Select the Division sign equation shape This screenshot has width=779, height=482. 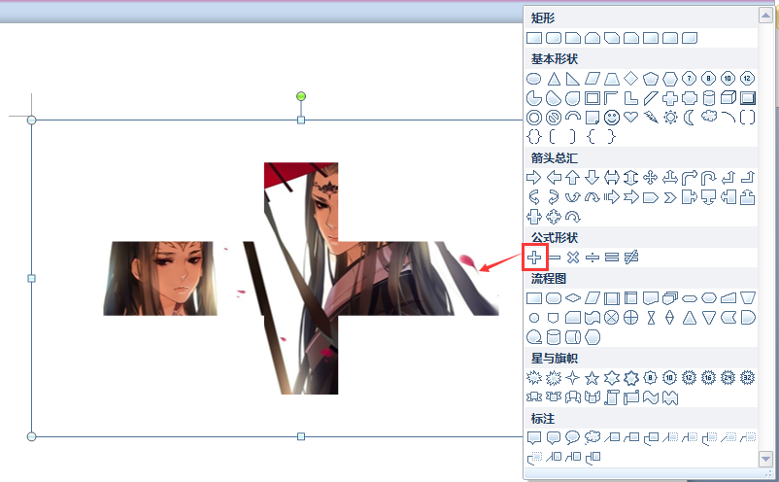pos(593,258)
